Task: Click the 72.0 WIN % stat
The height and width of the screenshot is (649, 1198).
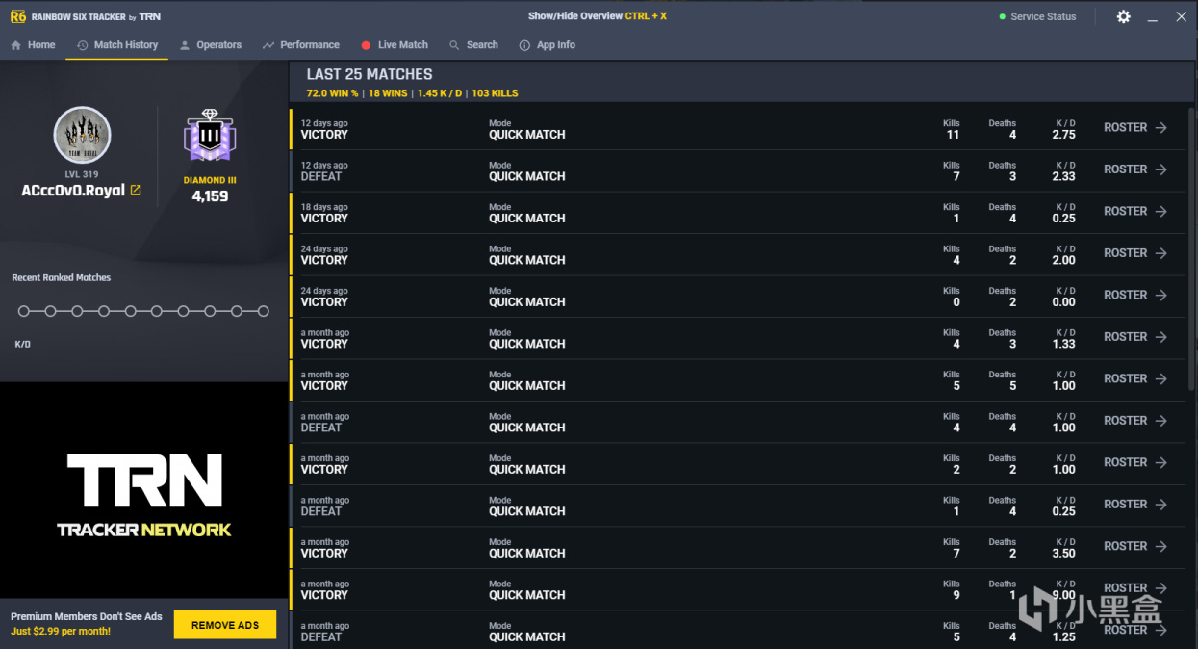Action: point(332,93)
